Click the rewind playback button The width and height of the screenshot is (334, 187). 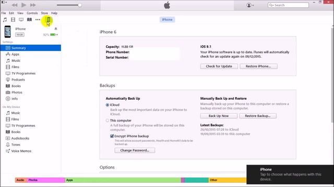tap(15, 5)
